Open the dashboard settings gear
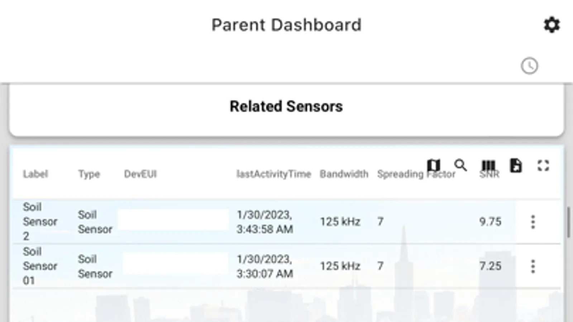 [x=551, y=25]
